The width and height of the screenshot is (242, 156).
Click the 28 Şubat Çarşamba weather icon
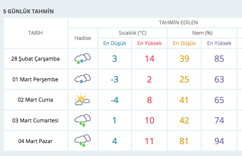point(83,58)
